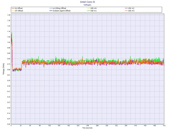The image size is (175, 131).
Task: Select the System Agent Offset legend label
Action: pos(61,11)
